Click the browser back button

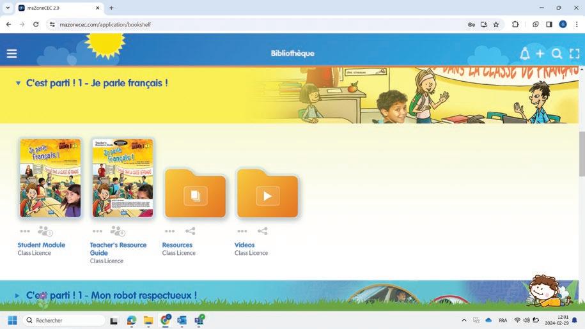(x=8, y=24)
